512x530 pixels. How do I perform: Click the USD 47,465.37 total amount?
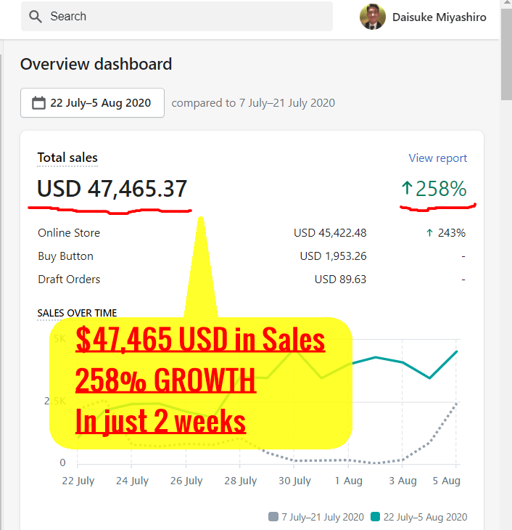(x=112, y=189)
